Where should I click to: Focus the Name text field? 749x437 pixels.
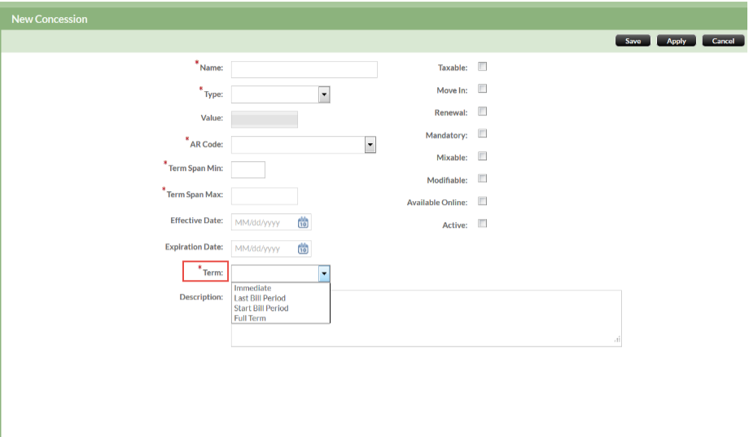(x=304, y=69)
